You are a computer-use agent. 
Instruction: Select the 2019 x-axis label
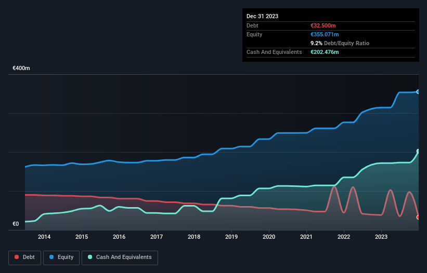click(x=231, y=237)
